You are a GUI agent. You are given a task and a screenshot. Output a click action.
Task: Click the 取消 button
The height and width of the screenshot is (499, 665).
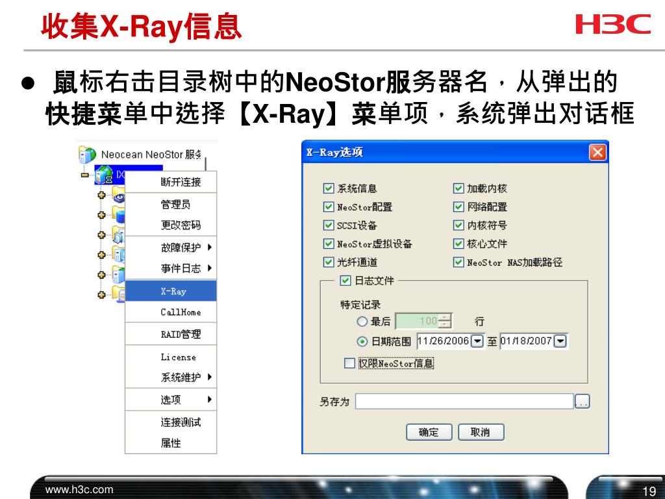[481, 432]
